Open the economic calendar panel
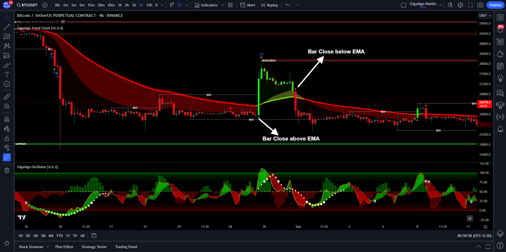This screenshot has width=506, height=252. [x=500, y=66]
